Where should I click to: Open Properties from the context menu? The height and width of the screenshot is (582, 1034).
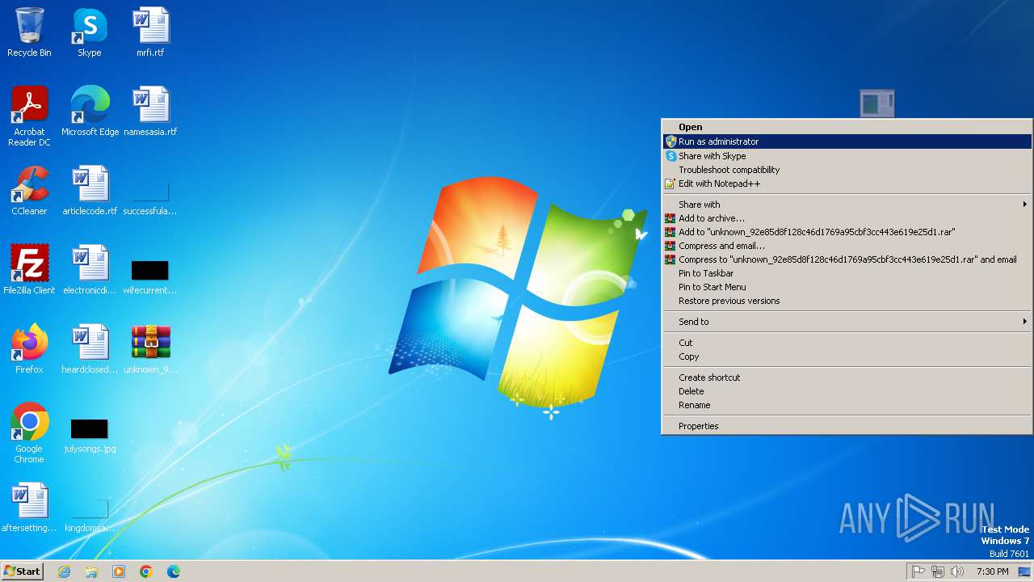[x=847, y=426]
